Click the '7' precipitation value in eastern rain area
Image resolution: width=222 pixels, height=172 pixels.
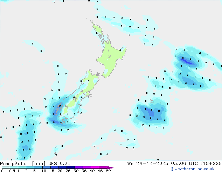click(x=158, y=119)
